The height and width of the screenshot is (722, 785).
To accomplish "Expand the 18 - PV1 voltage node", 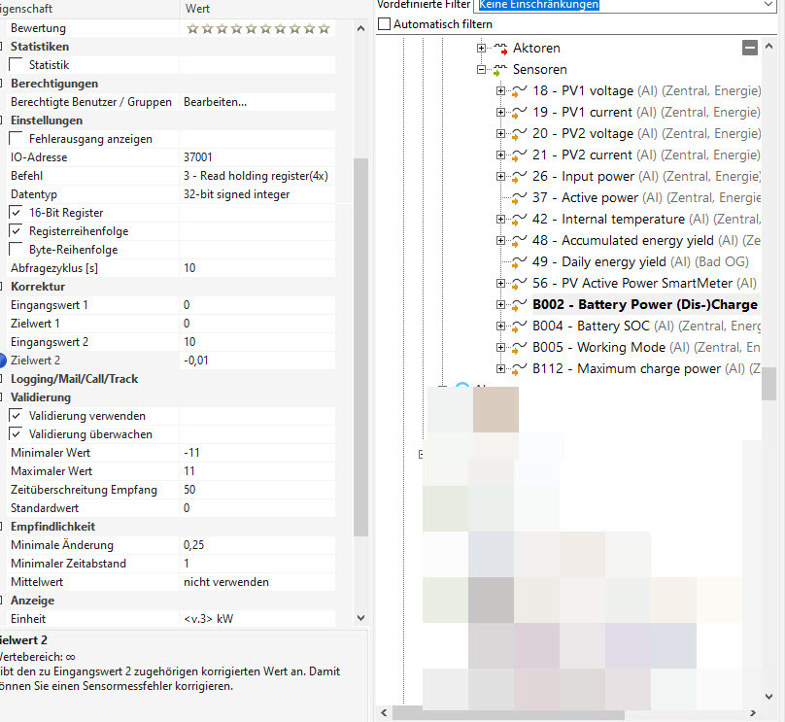I will [x=500, y=90].
